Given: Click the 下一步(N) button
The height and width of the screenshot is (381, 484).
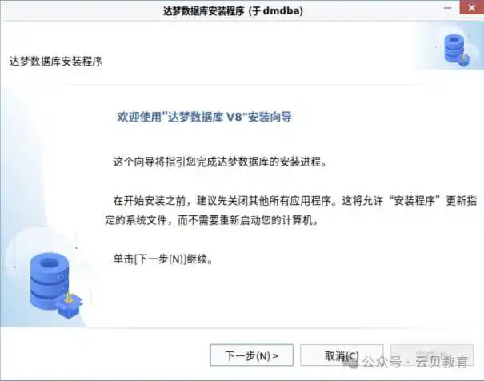Looking at the screenshot, I should [x=251, y=355].
